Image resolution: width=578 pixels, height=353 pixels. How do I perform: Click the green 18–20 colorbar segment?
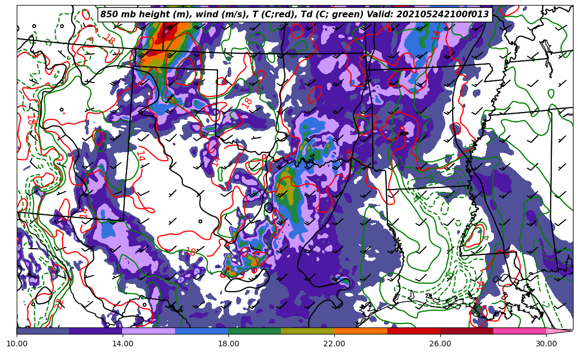255,331
